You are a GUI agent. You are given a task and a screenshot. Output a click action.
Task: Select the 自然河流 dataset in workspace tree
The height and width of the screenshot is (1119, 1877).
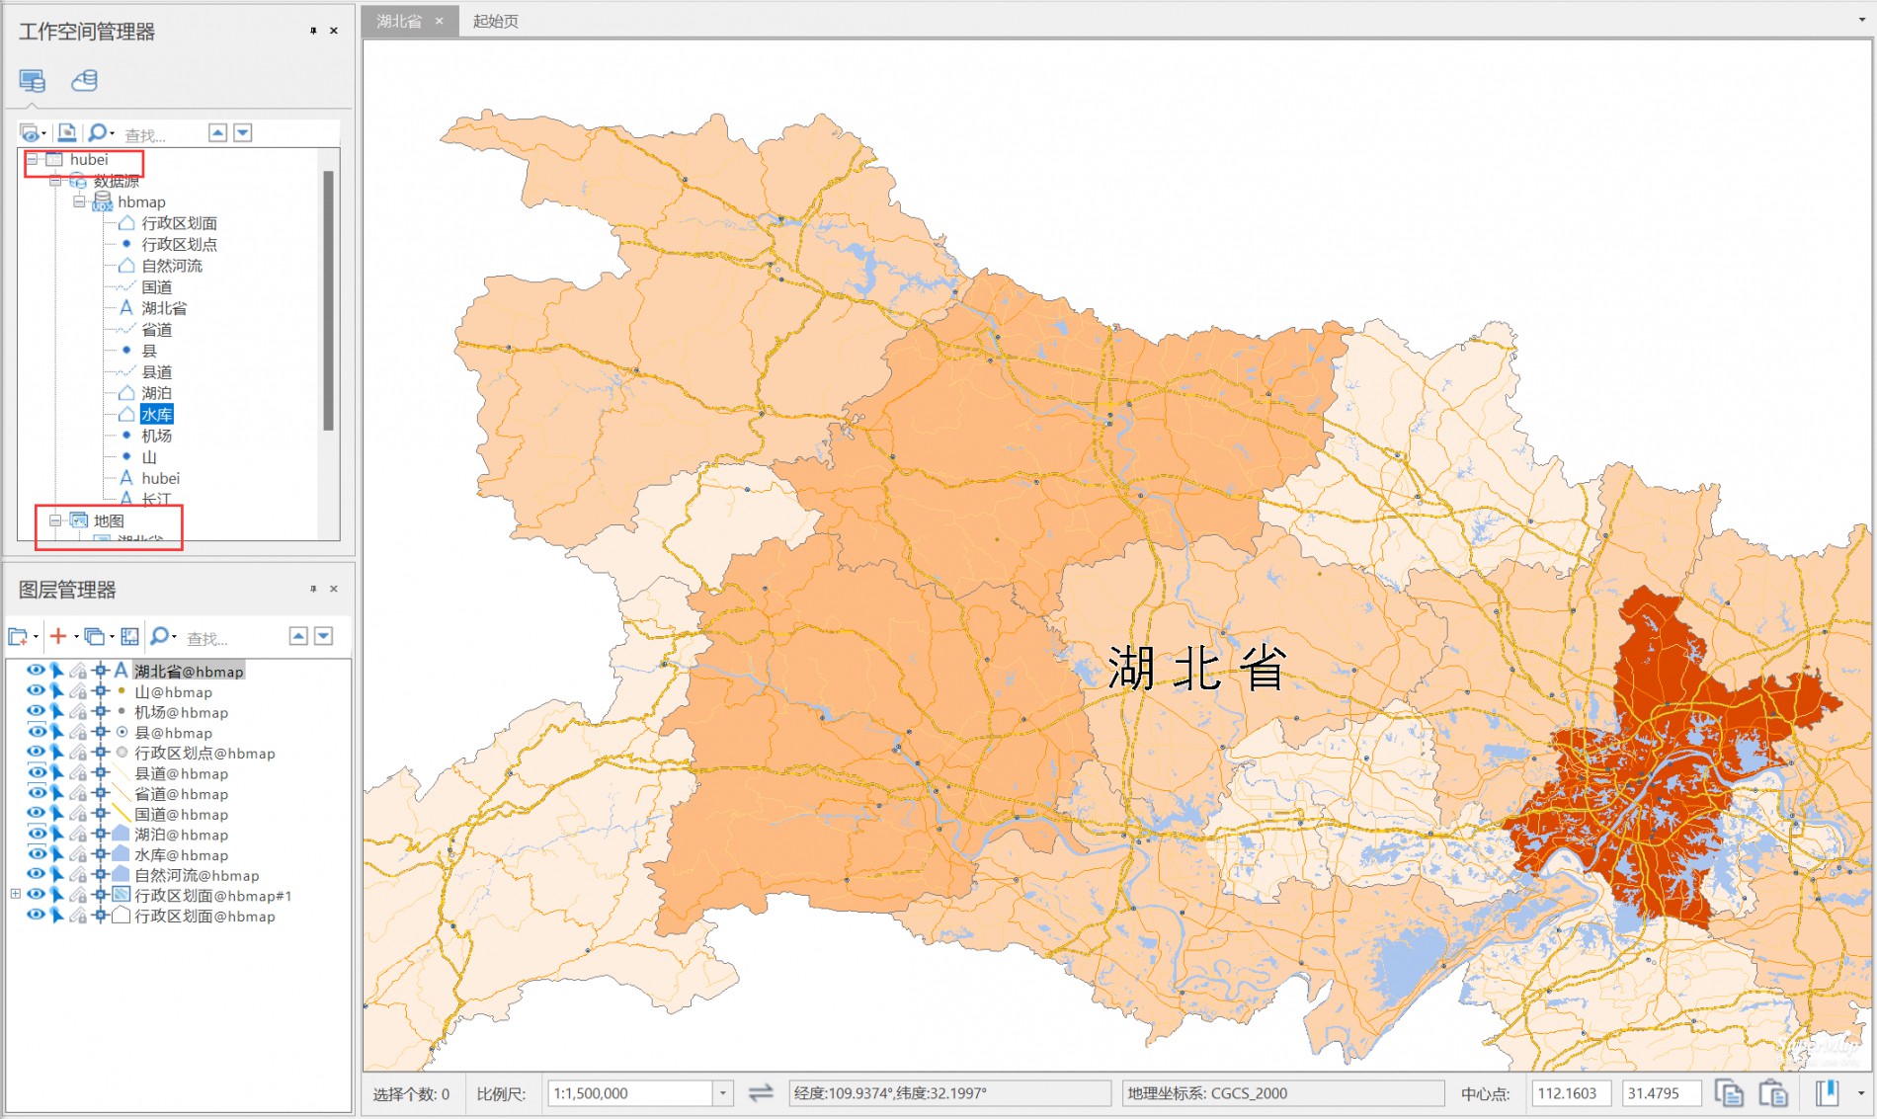pyautogui.click(x=171, y=266)
